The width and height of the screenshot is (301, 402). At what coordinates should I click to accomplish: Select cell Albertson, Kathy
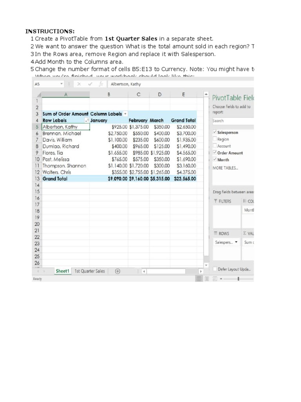coord(66,127)
